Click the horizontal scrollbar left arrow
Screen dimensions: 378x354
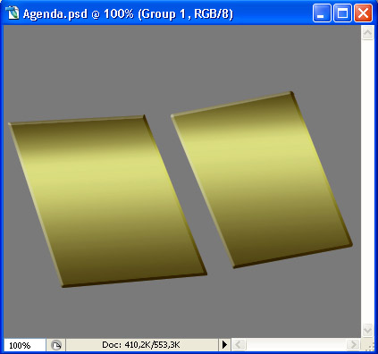tap(238, 345)
